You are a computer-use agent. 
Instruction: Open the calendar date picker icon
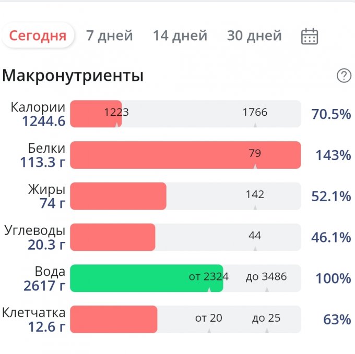click(310, 36)
